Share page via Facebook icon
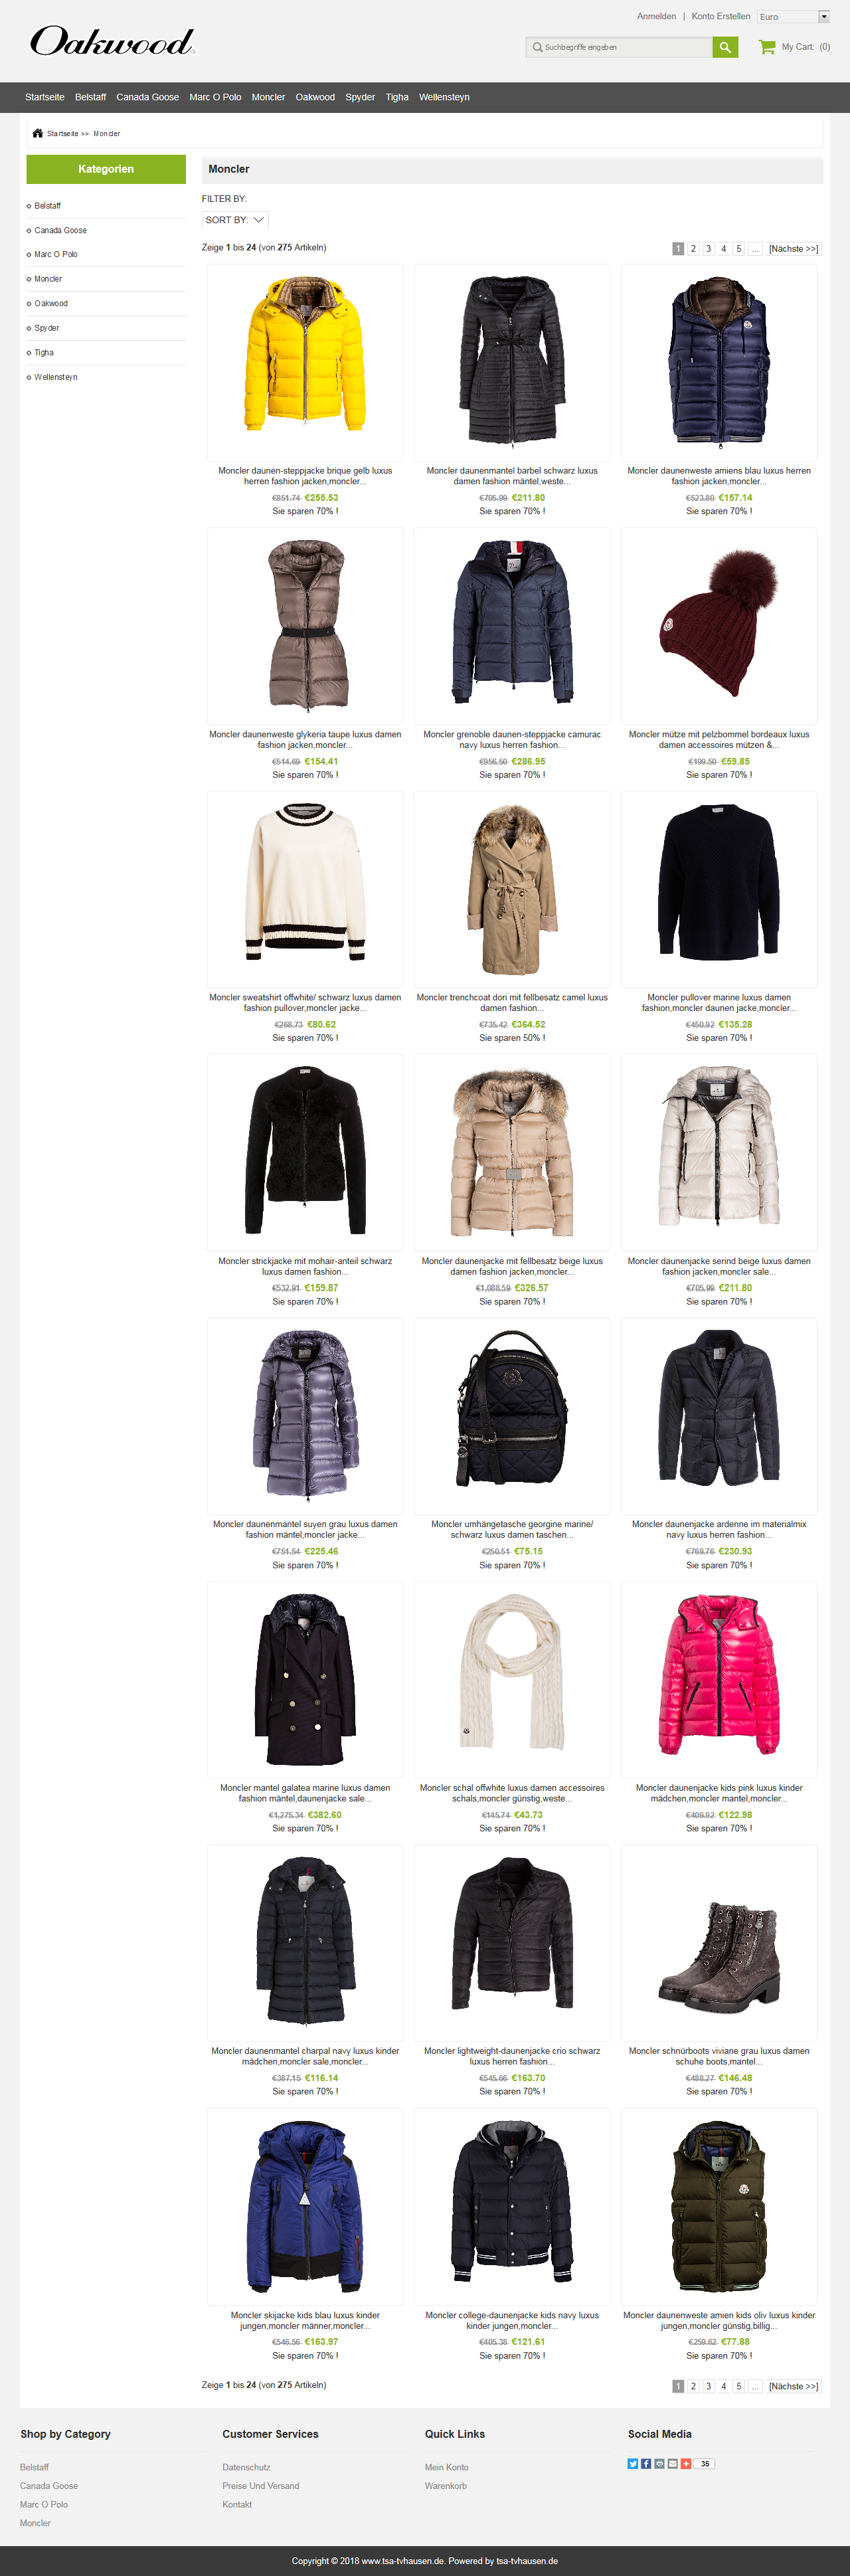The height and width of the screenshot is (2576, 850). (646, 2464)
